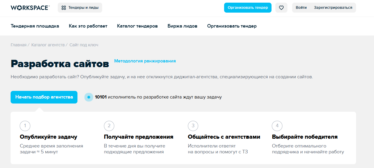Click the Workspace logo
The width and height of the screenshot is (374, 168).
(30, 8)
